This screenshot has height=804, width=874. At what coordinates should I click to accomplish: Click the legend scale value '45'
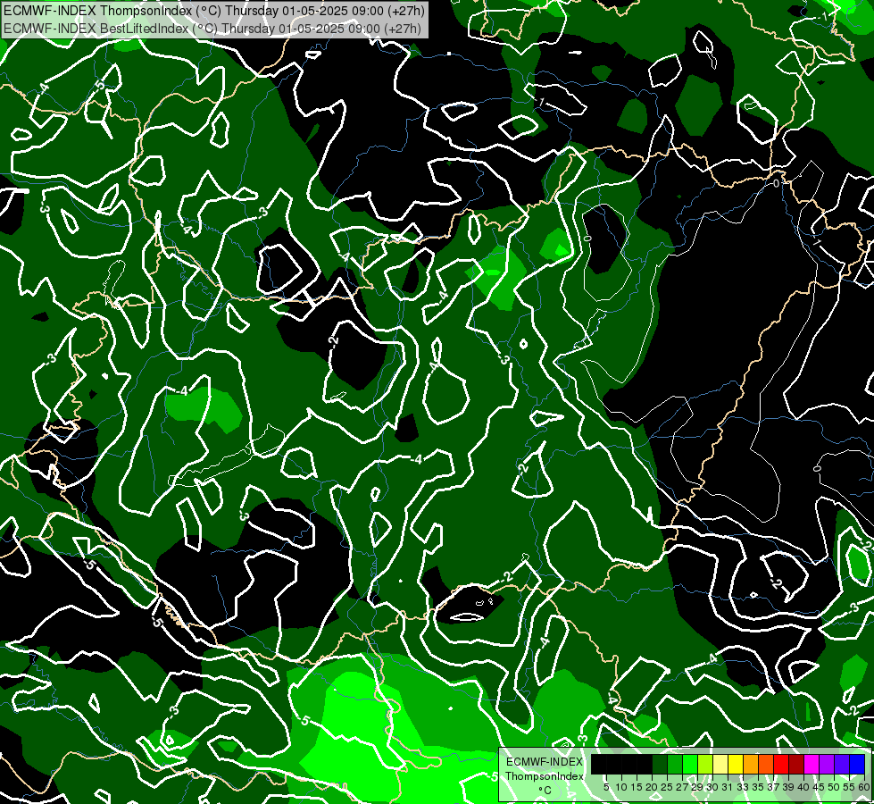pos(819,787)
